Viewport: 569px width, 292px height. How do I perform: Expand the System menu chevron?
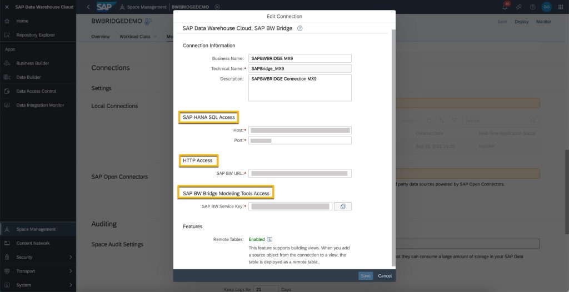71,285
